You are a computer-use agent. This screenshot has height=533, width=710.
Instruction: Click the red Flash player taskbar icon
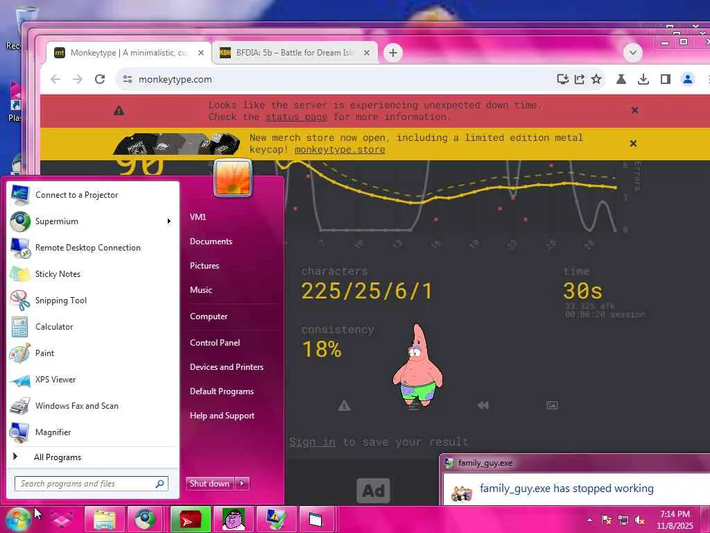point(190,519)
